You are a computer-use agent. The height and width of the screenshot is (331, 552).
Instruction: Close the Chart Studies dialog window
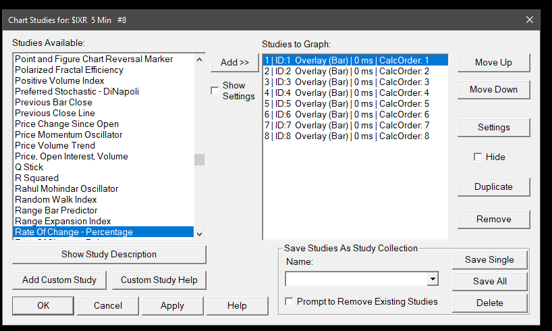(x=530, y=20)
